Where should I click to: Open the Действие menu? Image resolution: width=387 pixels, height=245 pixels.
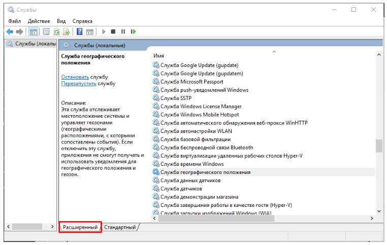click(x=39, y=21)
